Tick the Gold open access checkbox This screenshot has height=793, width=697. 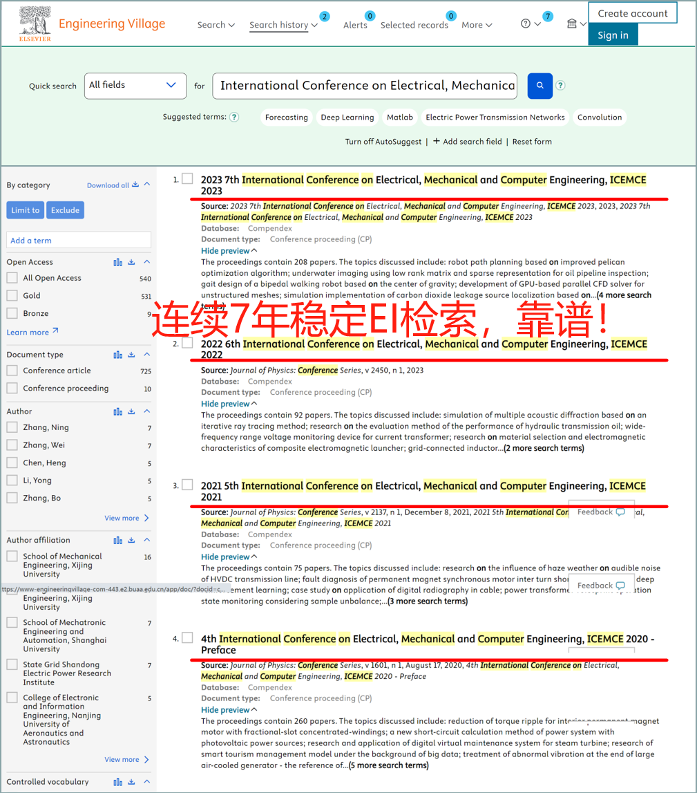click(12, 295)
